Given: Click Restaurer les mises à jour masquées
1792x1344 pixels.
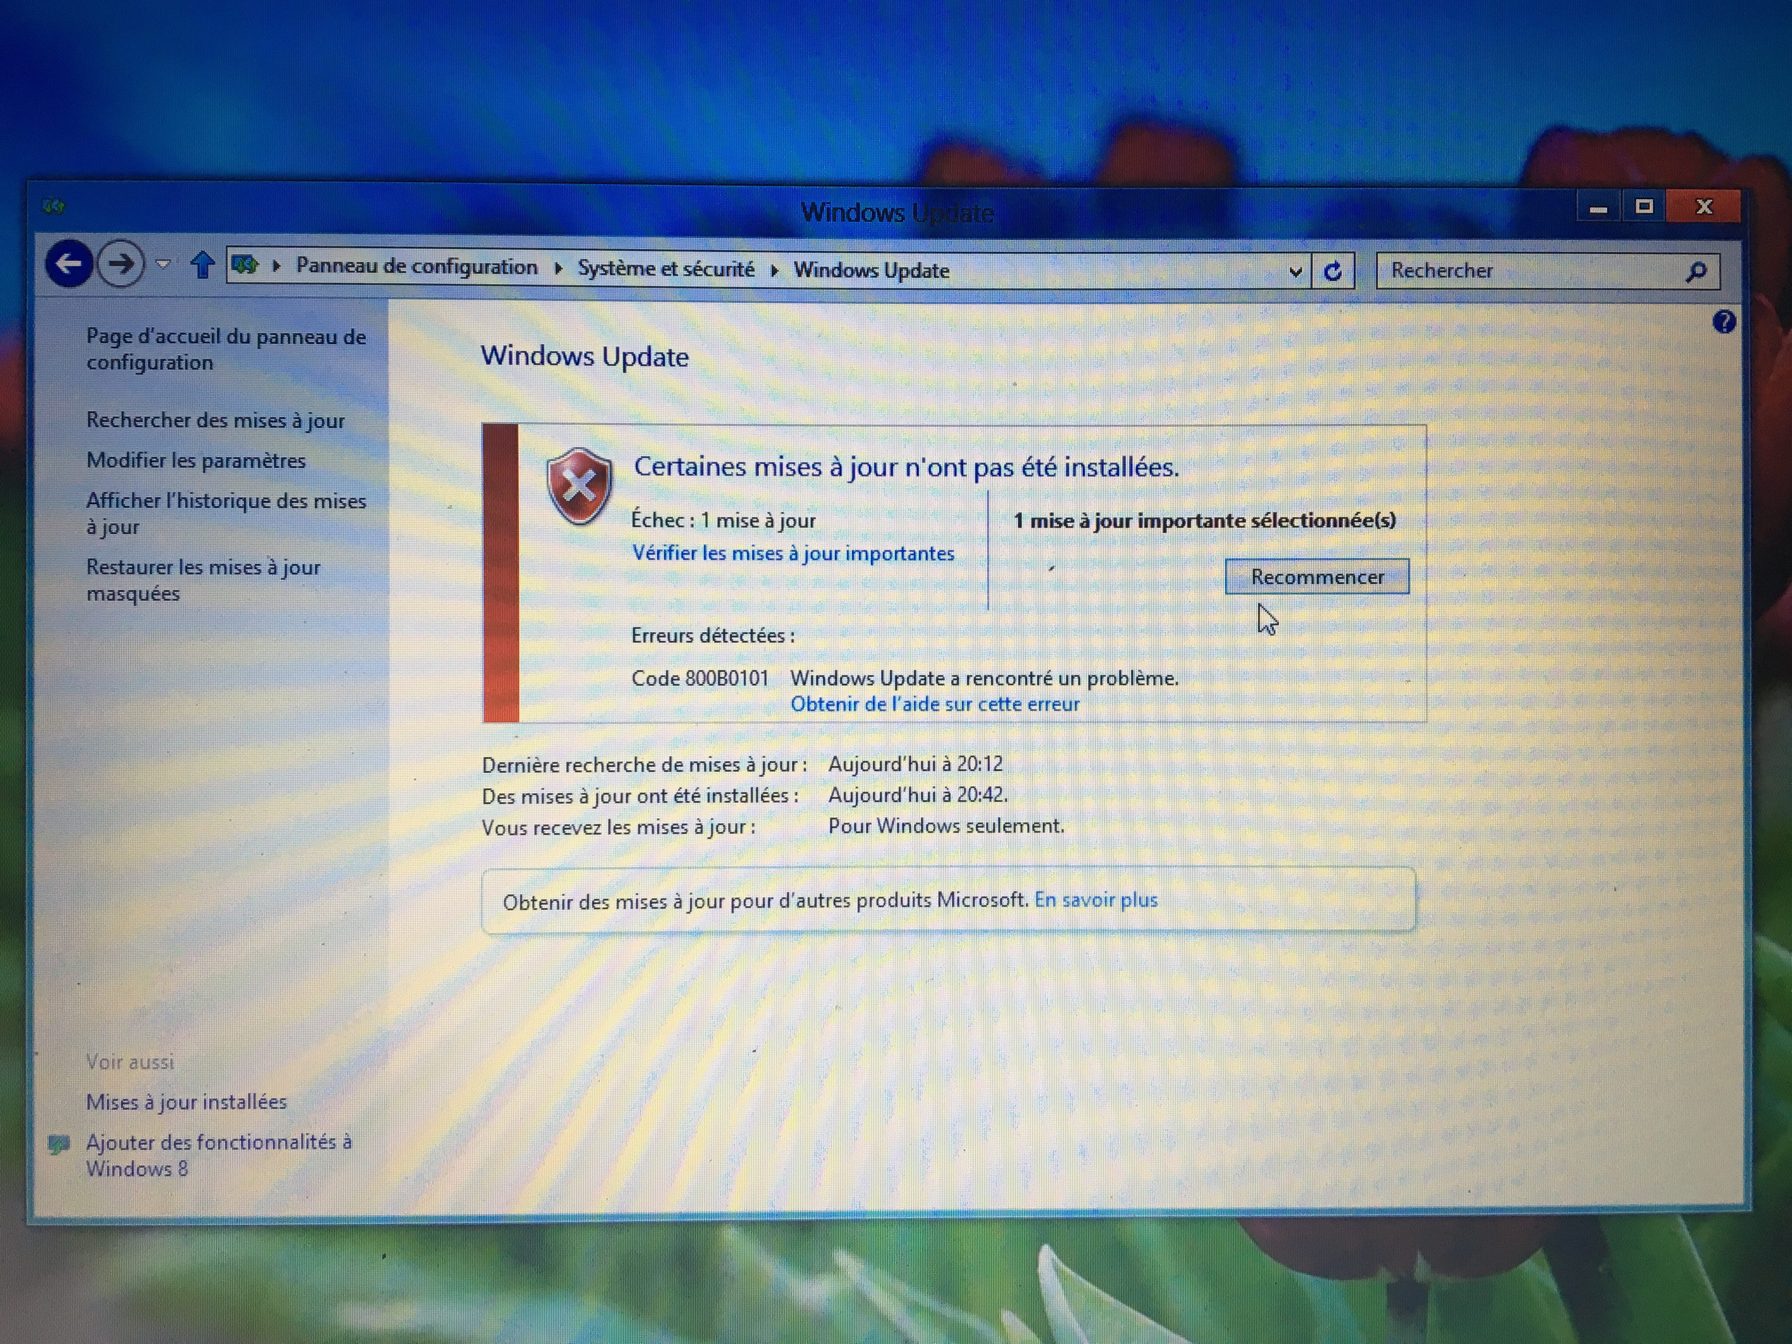Looking at the screenshot, I should coord(204,580).
